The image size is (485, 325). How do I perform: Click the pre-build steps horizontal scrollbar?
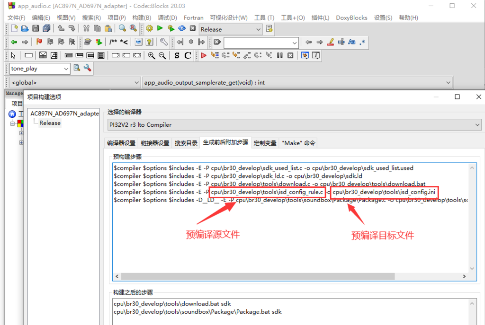pos(258,276)
